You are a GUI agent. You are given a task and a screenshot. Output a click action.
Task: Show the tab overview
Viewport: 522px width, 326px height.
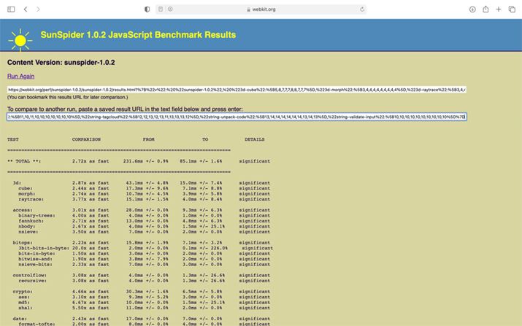tap(512, 9)
